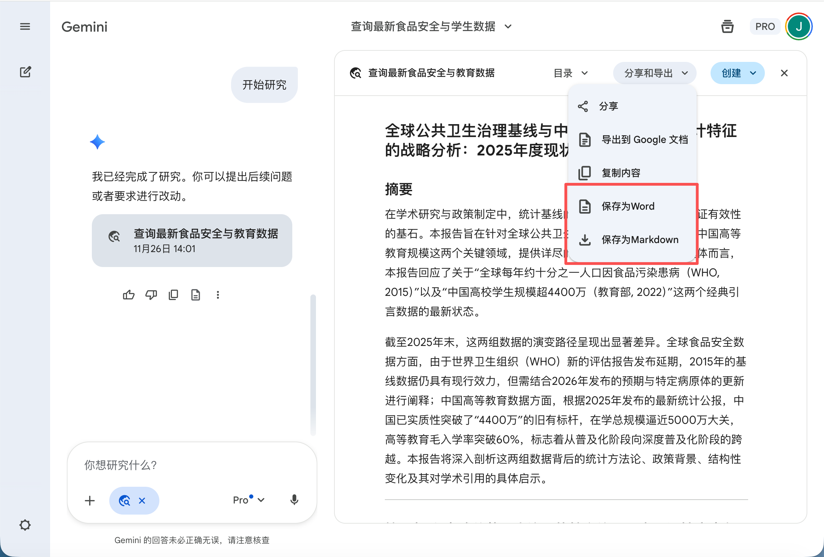
Task: Start a new chat via compose icon
Action: click(25, 72)
